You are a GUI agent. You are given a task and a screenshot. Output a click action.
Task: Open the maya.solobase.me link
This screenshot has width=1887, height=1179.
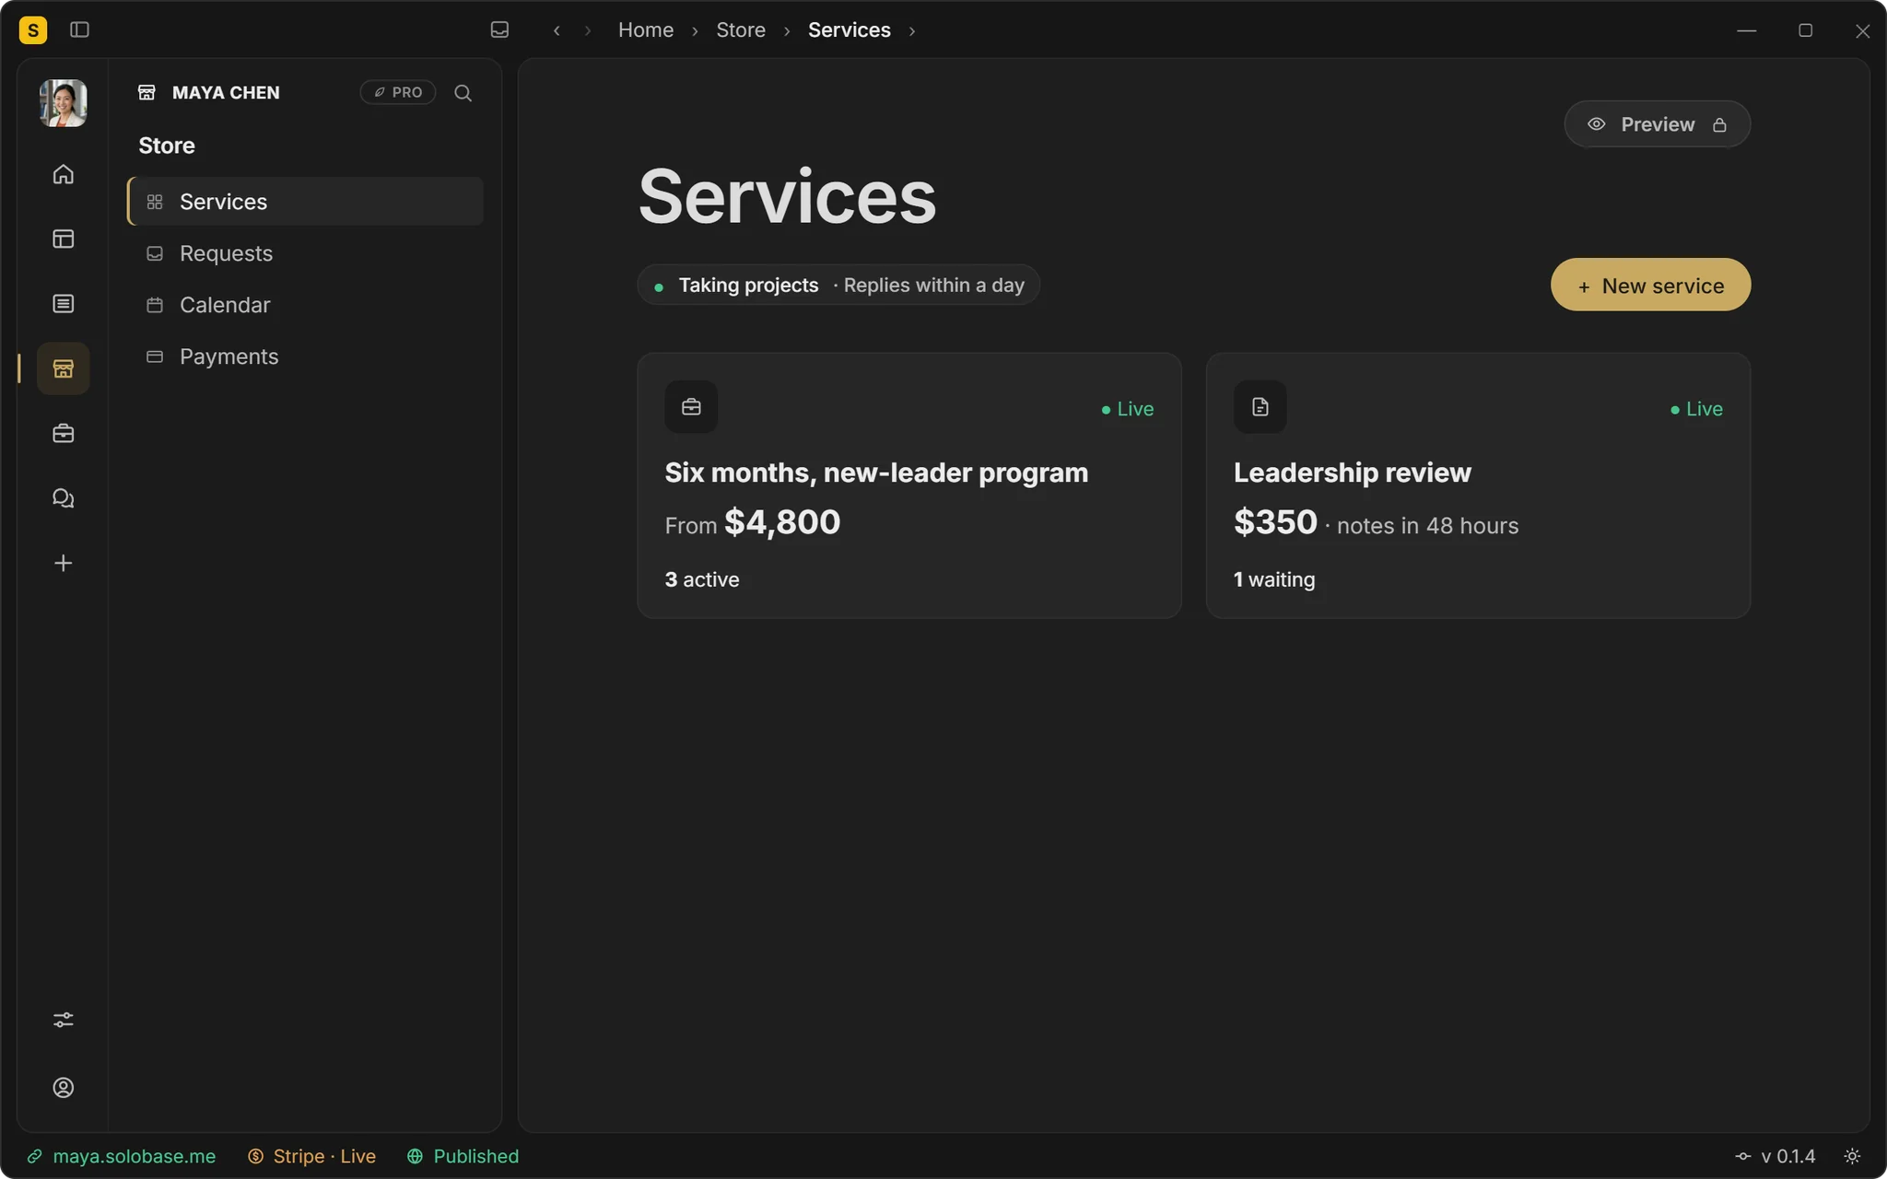[122, 1156]
